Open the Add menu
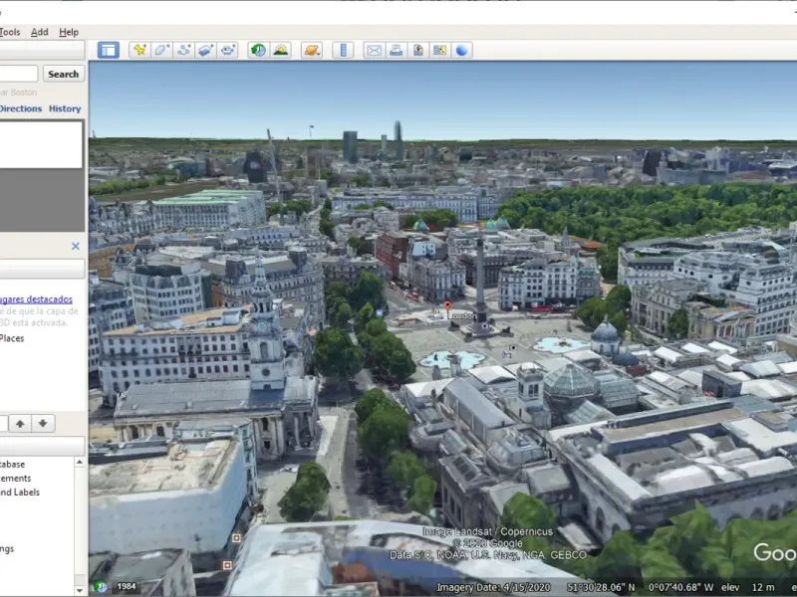The height and width of the screenshot is (597, 797). [x=40, y=32]
